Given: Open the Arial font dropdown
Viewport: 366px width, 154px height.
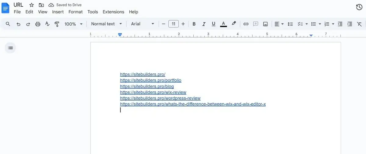Looking at the screenshot, I should (143, 24).
